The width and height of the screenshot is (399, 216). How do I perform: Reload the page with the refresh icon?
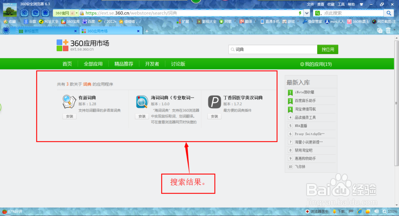(35, 13)
